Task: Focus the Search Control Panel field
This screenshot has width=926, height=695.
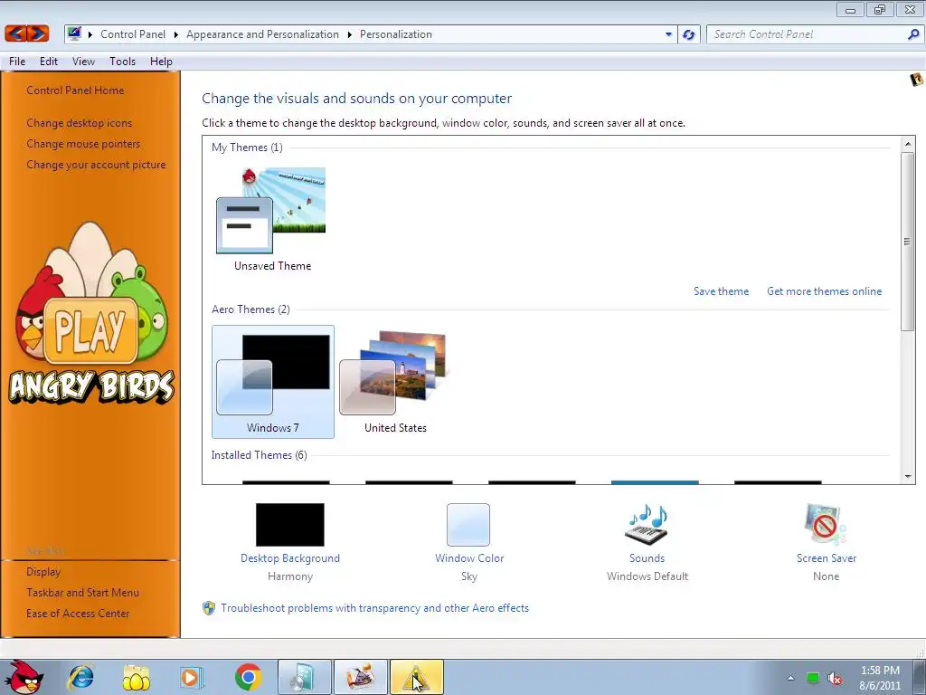Action: pos(808,34)
